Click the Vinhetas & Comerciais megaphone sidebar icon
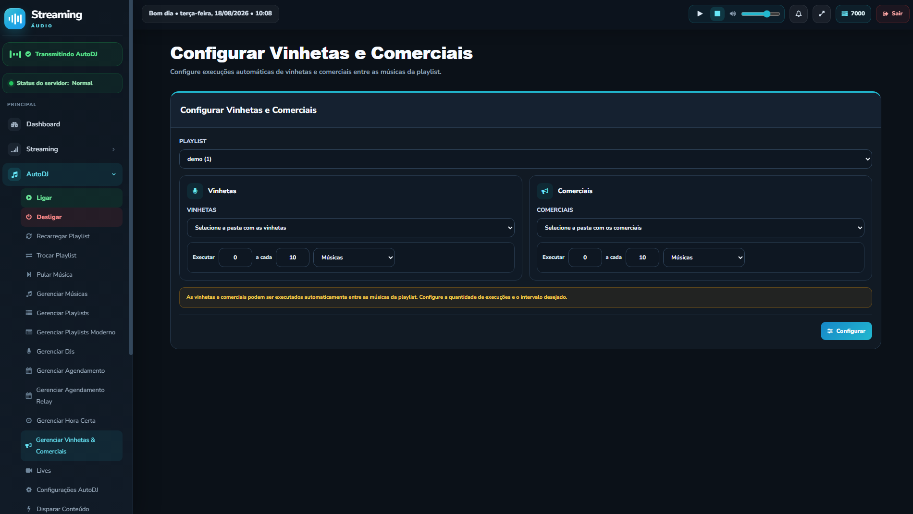The image size is (913, 514). click(x=29, y=446)
